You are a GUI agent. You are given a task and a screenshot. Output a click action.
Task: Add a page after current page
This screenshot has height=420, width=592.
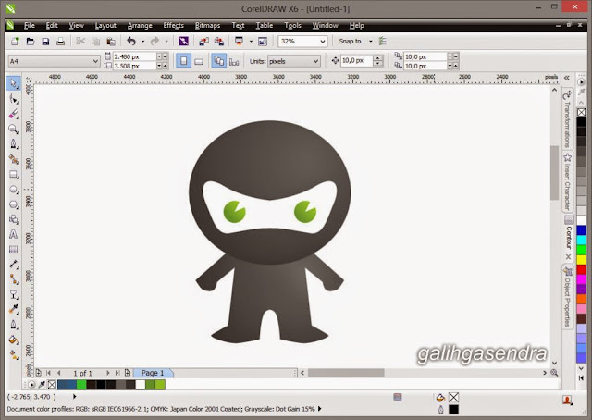click(x=128, y=373)
